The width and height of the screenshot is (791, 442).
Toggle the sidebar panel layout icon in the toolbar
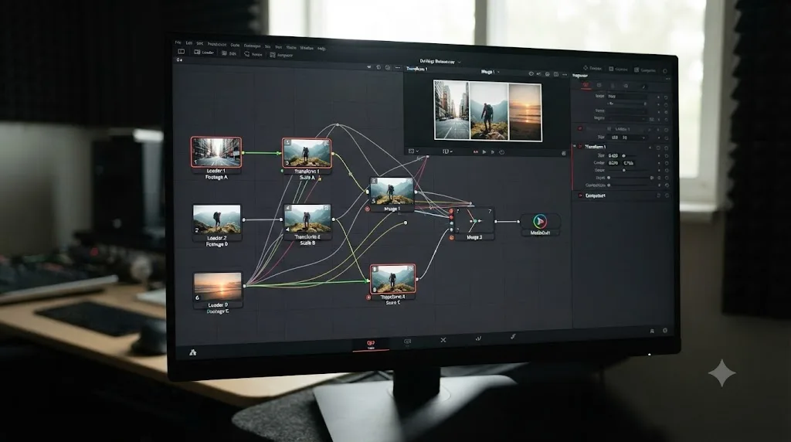[x=181, y=52]
